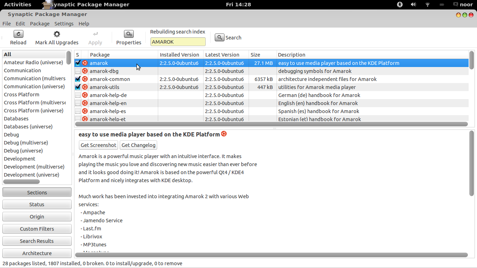Click the description pane vertical scrollbar

[472, 163]
